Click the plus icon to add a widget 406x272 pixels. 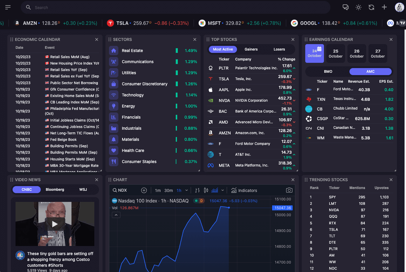coord(384,7)
